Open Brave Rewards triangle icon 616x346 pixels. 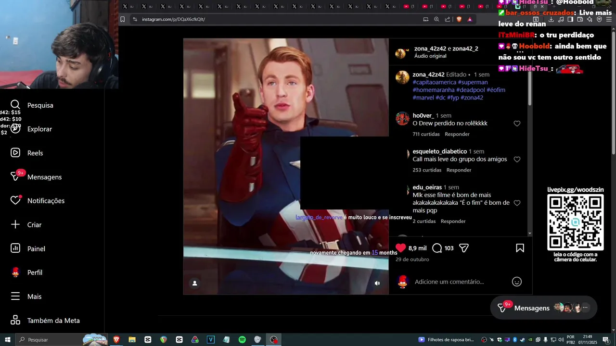tap(470, 19)
